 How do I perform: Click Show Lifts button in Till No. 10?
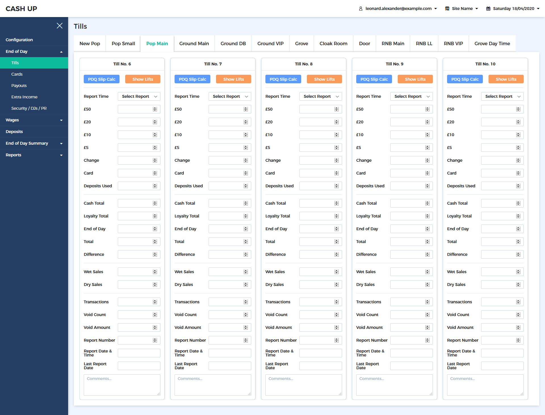pos(506,79)
